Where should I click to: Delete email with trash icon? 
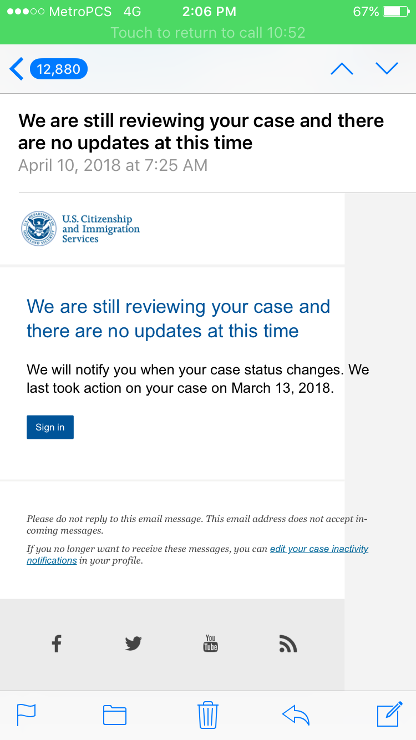tap(208, 714)
